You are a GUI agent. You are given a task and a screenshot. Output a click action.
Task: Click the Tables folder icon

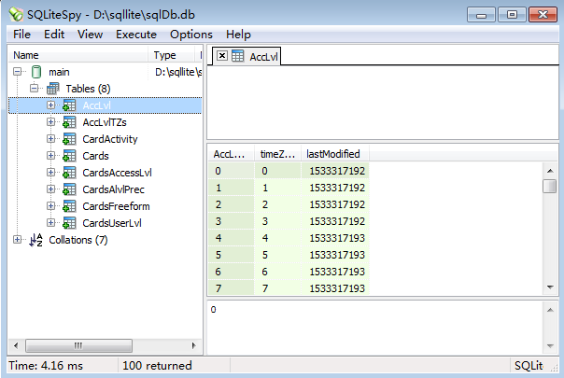53,89
